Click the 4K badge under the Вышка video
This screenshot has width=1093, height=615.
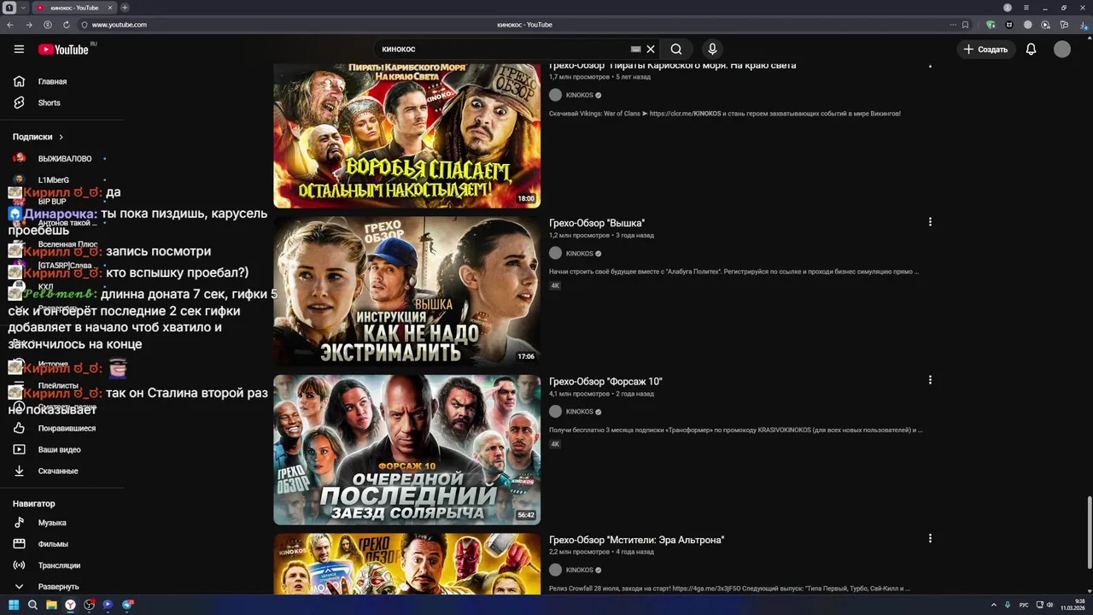(x=555, y=286)
